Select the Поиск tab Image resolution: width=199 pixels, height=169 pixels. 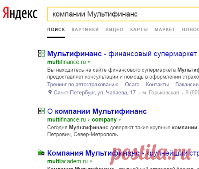click(56, 30)
